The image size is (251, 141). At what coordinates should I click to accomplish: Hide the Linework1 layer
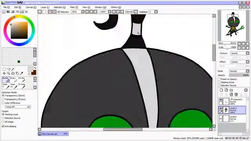point(220,100)
